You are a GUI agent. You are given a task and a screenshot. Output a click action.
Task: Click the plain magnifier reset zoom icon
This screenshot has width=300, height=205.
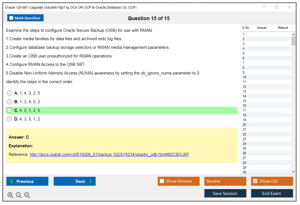(19, 195)
